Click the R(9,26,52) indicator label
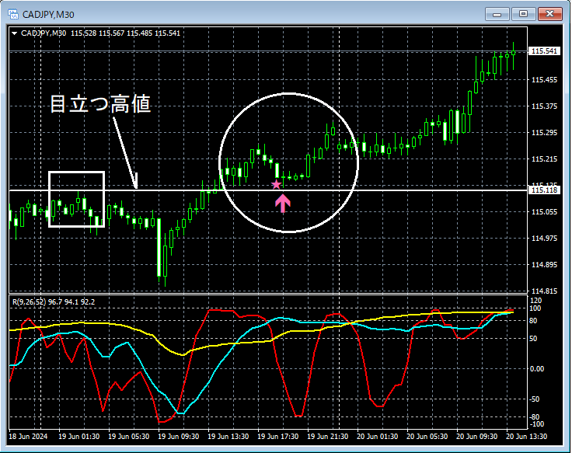Viewport: 572px width, 453px height. point(30,302)
